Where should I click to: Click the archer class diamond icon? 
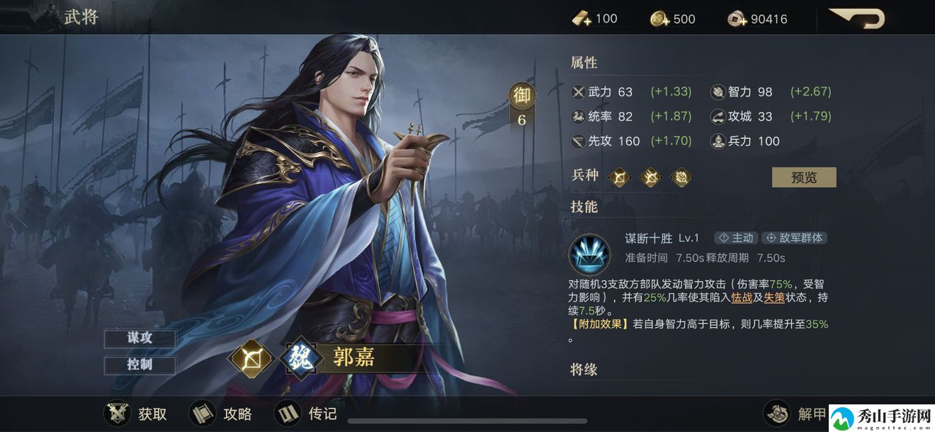click(x=250, y=358)
